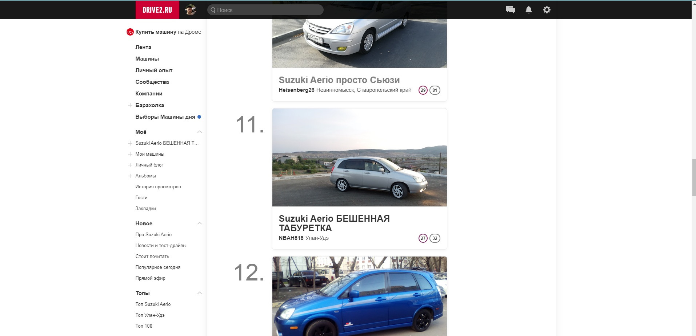
Task: Open Выборы Машины дня
Action: pos(165,117)
